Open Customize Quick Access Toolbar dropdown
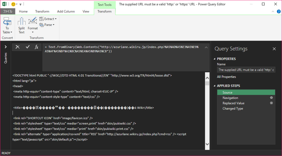Screen dimensions: 282x156 point(20,4)
